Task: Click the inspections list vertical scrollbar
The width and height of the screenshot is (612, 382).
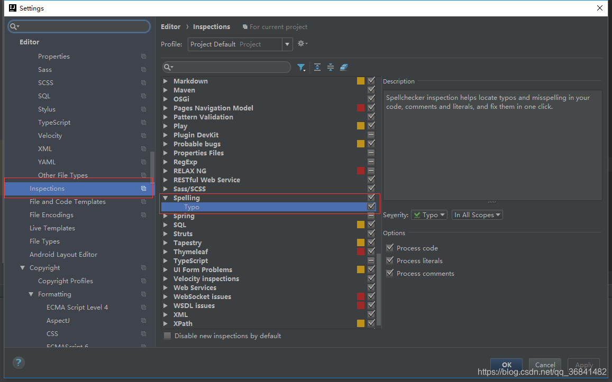Action: pyautogui.click(x=379, y=289)
